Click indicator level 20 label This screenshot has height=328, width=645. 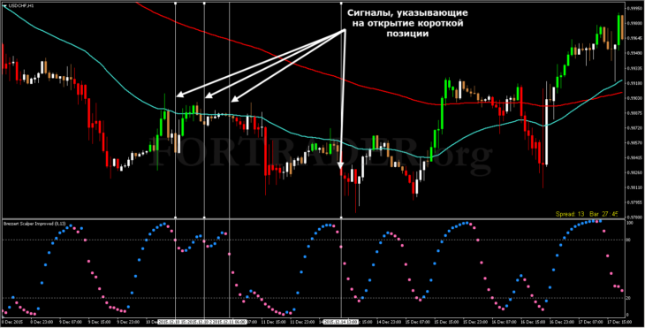(628, 298)
